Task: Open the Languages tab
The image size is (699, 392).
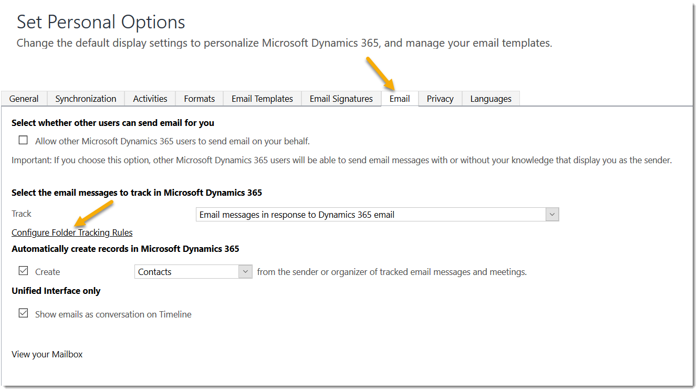Action: [491, 99]
